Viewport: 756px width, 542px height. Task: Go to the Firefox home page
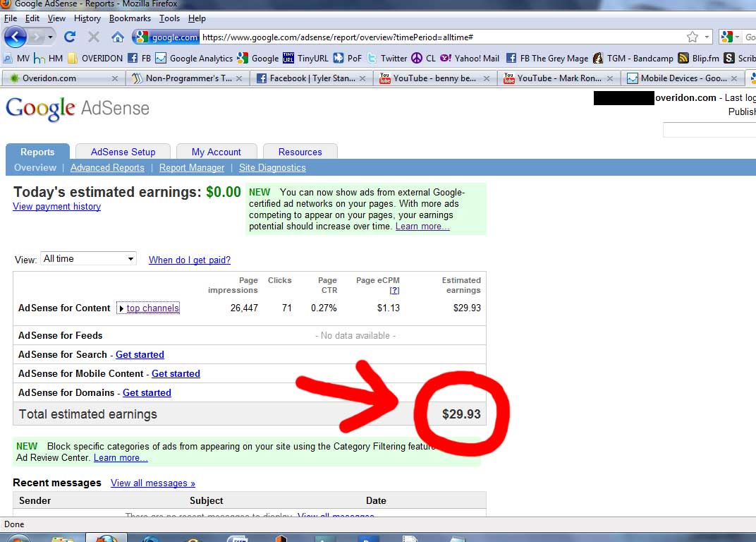[118, 37]
